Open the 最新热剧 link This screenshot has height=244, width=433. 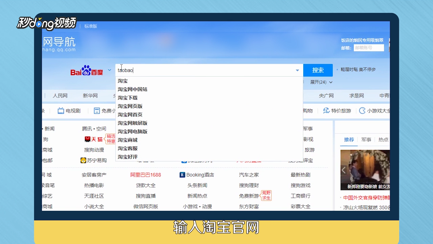pyautogui.click(x=300, y=175)
